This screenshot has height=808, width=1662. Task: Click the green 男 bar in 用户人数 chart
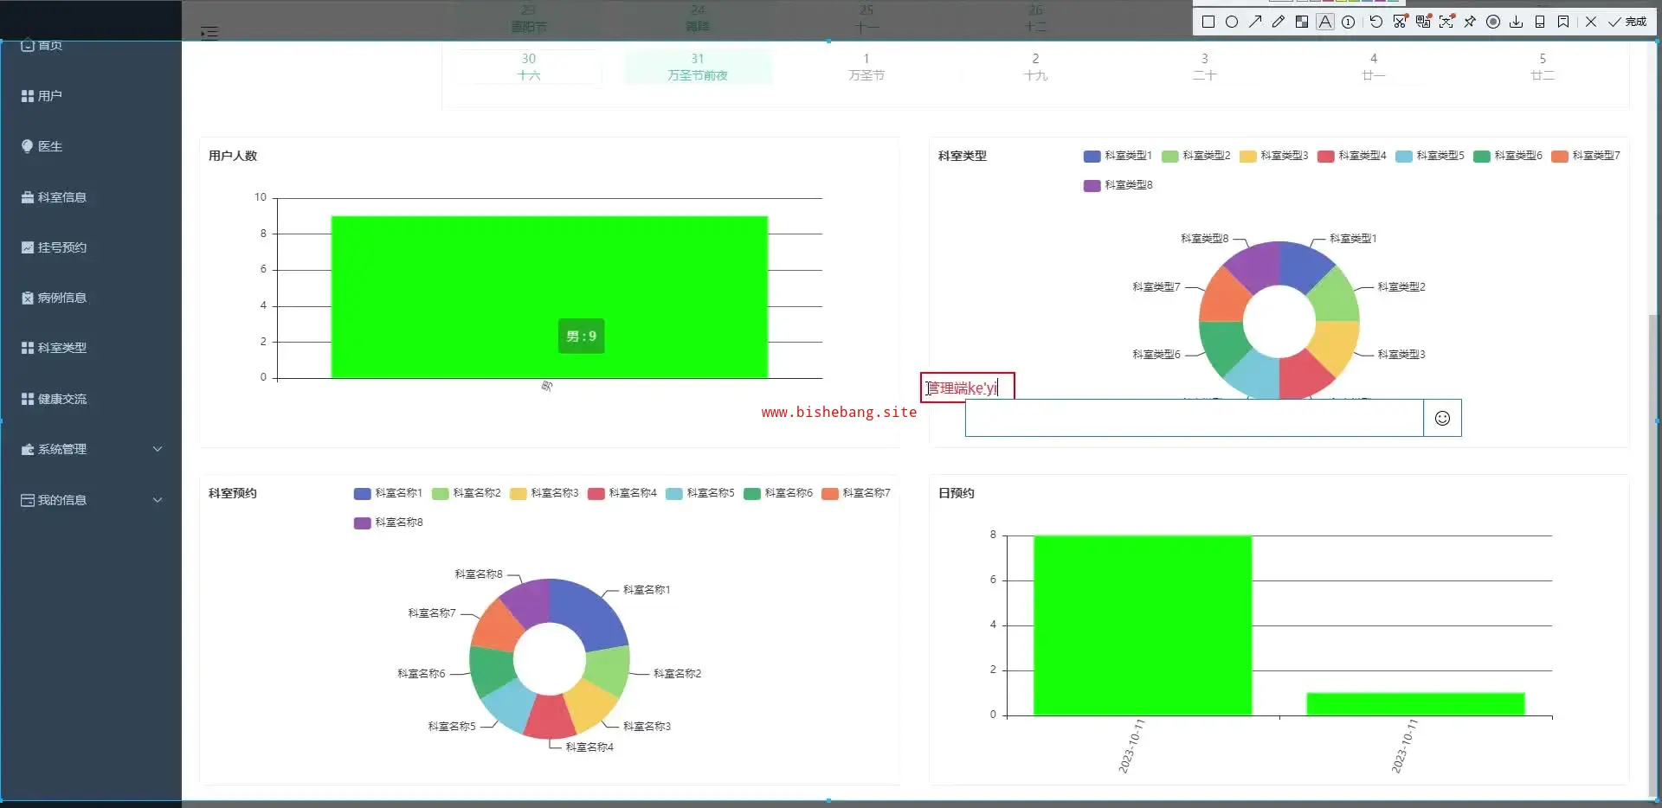point(549,277)
